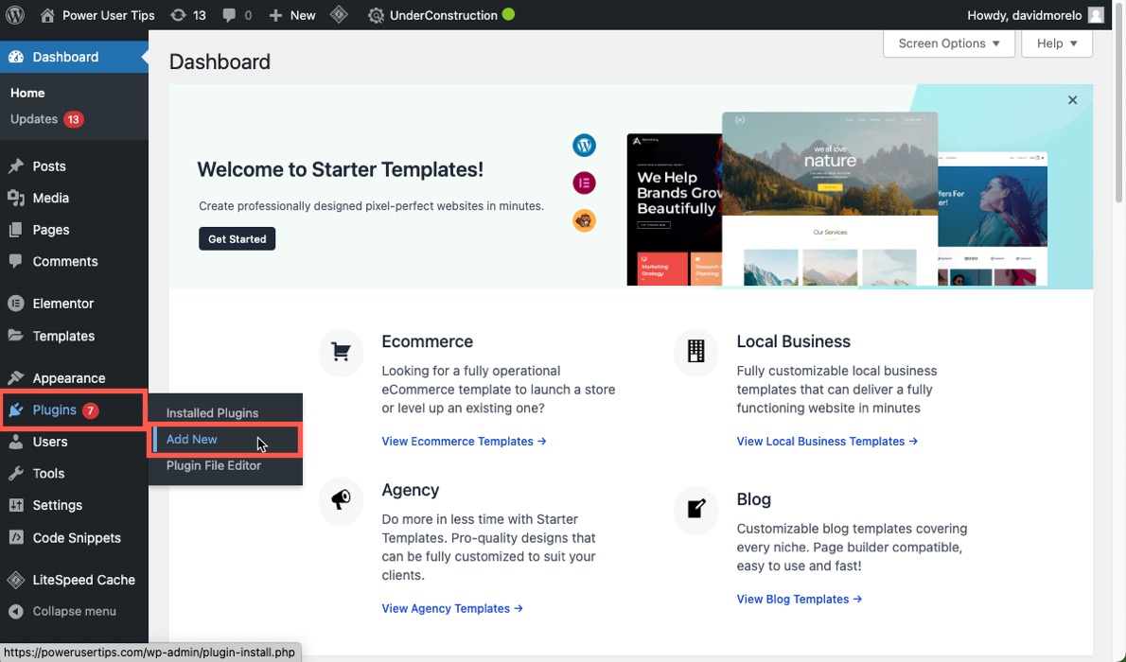Open LiteSpeed Cache from the sidebar icon

click(15, 580)
